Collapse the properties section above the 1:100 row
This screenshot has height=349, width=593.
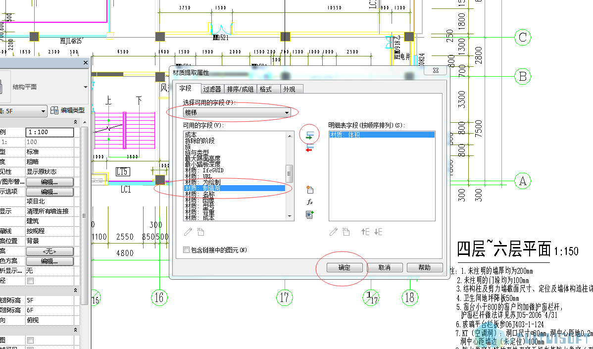76,122
